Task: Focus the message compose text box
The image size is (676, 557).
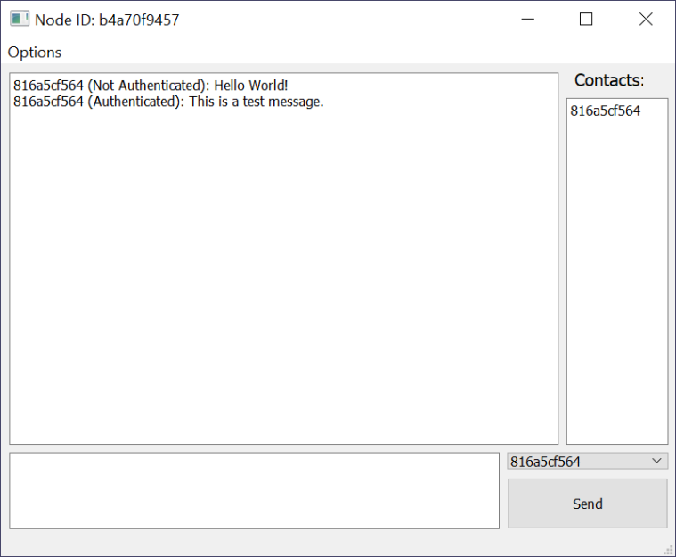Action: (254, 490)
